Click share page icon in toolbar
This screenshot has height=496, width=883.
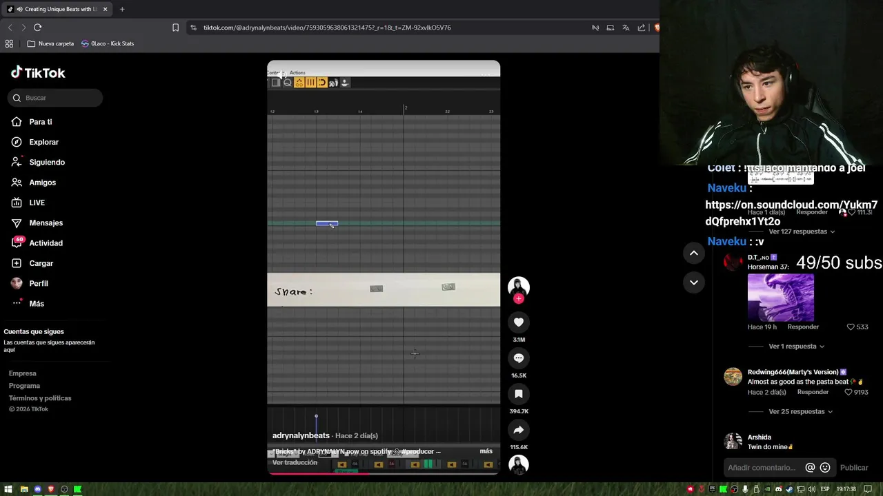pyautogui.click(x=642, y=28)
